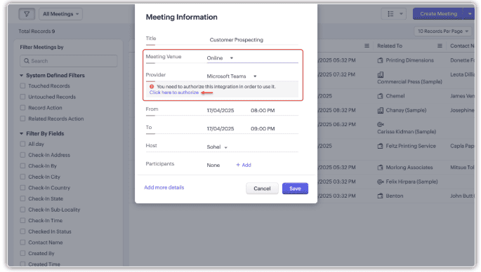This screenshot has height=272, width=481.
Task: Click the 'Click here to authorize' link
Action: pos(174,93)
